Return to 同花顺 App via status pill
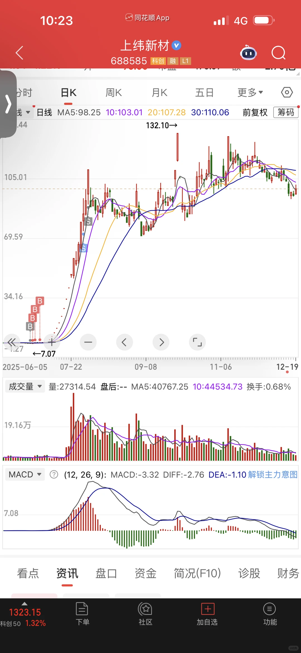 (x=147, y=18)
